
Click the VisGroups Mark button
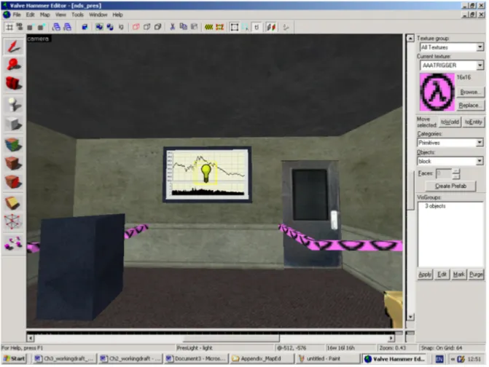(x=458, y=275)
